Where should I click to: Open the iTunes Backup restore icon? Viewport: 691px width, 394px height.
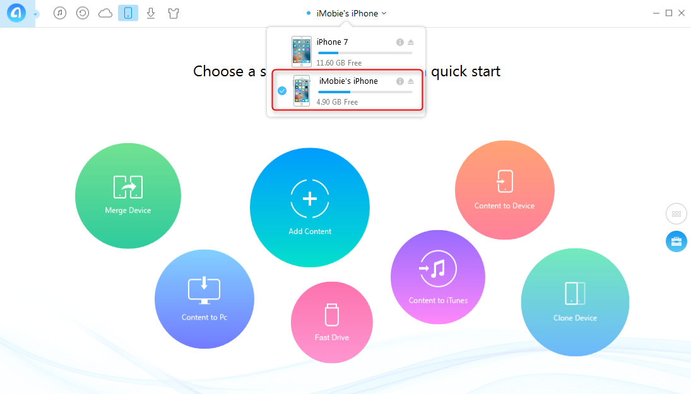tap(83, 13)
